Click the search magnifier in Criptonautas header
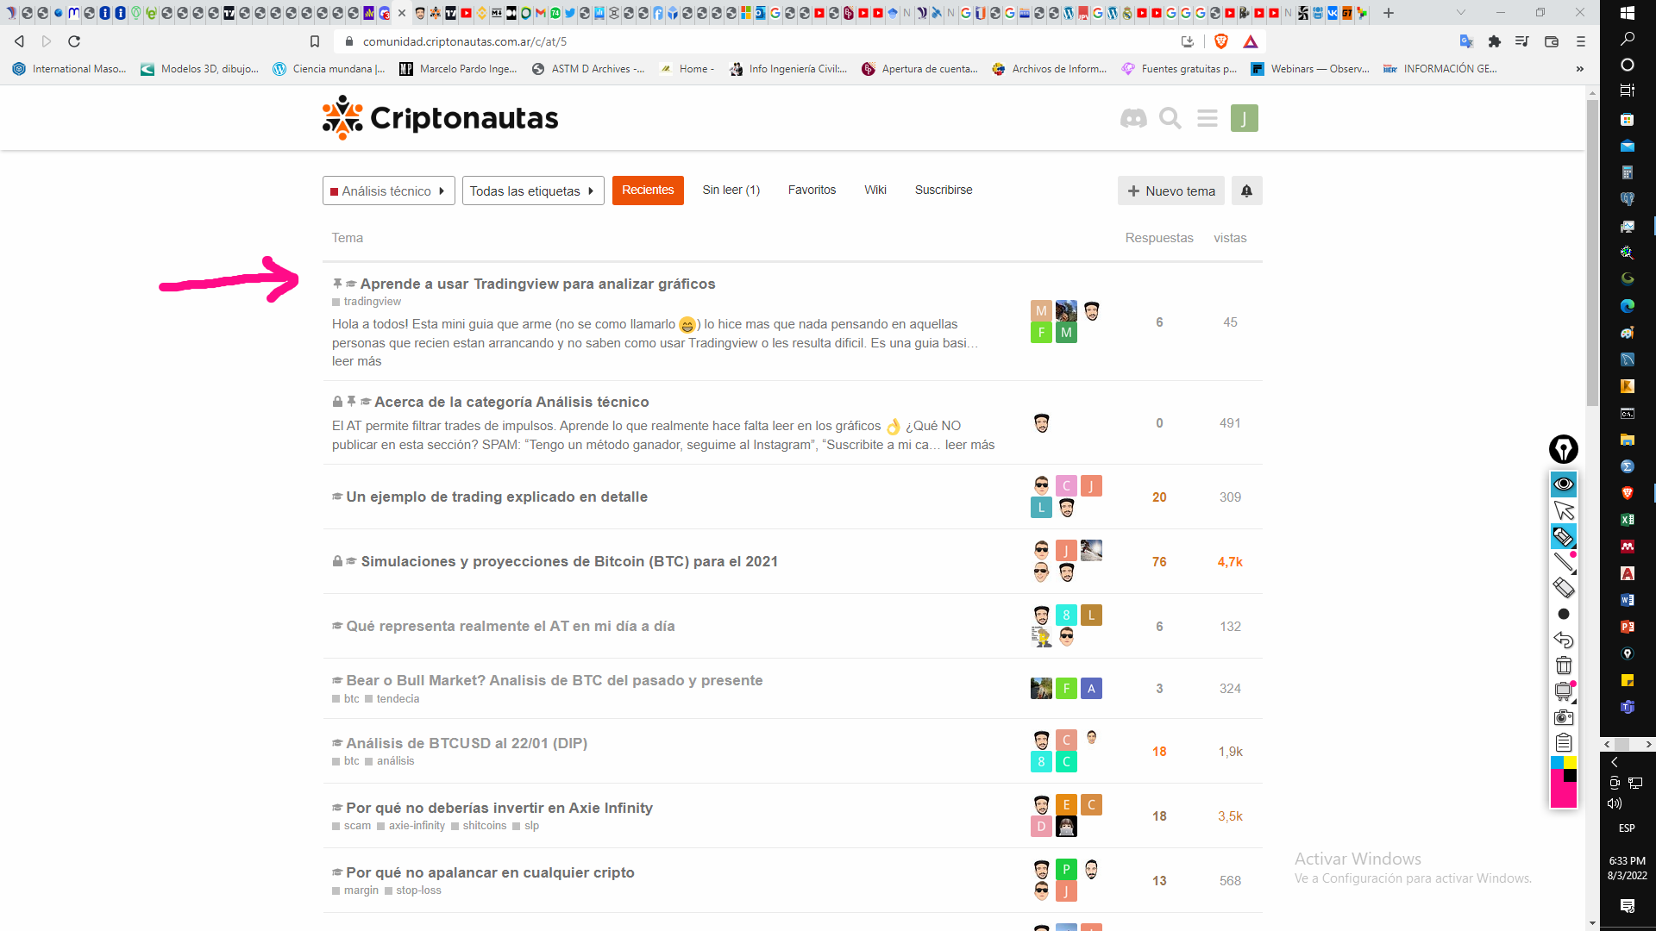This screenshot has height=931, width=1656. point(1170,118)
